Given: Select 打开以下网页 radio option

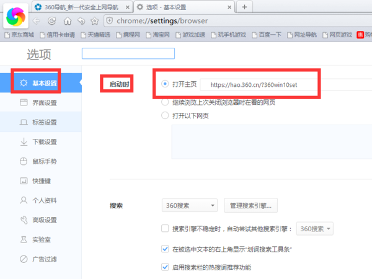Looking at the screenshot, I should coord(165,115).
